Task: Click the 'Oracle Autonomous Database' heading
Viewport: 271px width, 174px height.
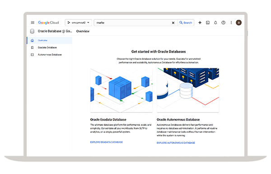Action: [x=178, y=120]
